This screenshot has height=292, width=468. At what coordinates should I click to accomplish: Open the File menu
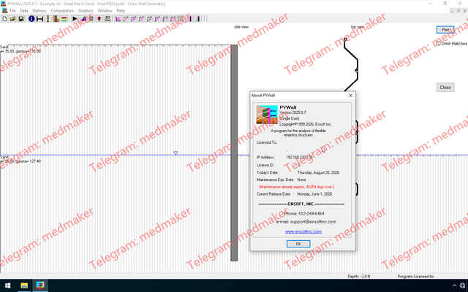(12, 11)
